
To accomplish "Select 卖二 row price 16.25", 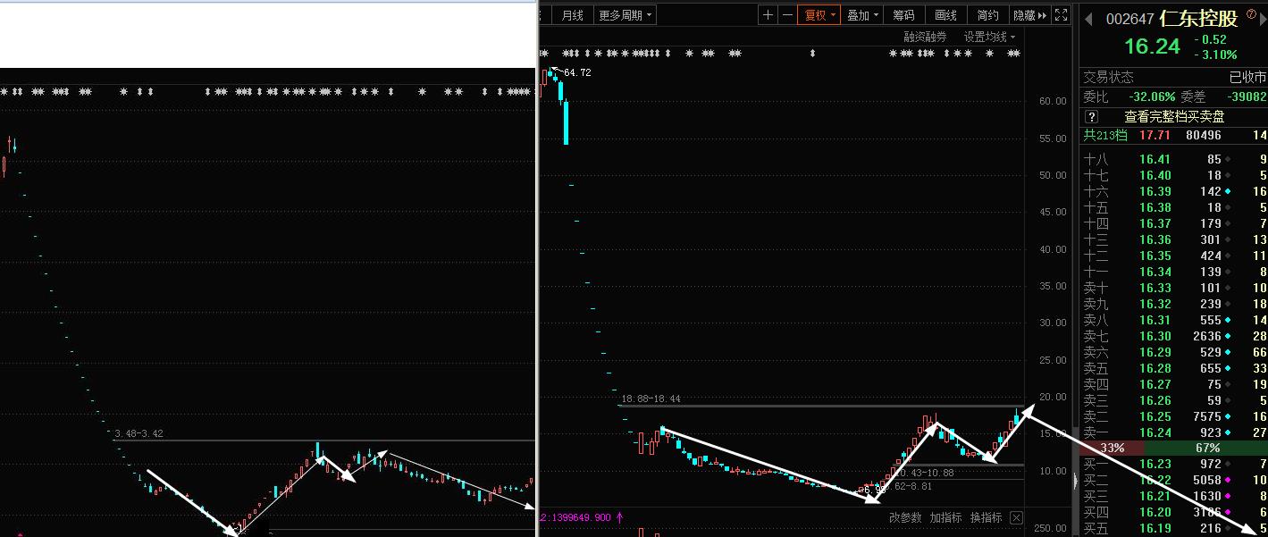I will (x=1155, y=416).
